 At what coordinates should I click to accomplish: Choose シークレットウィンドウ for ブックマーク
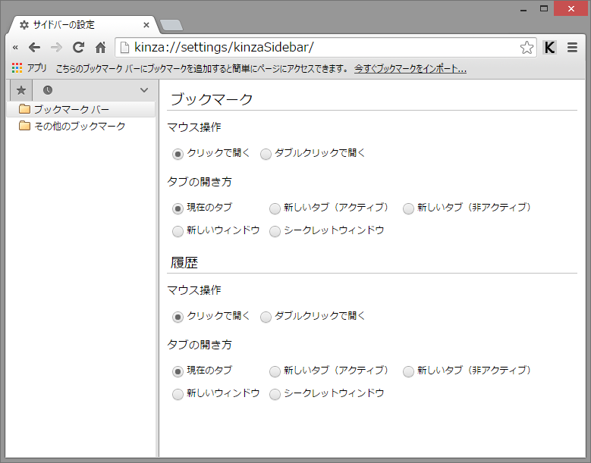275,231
